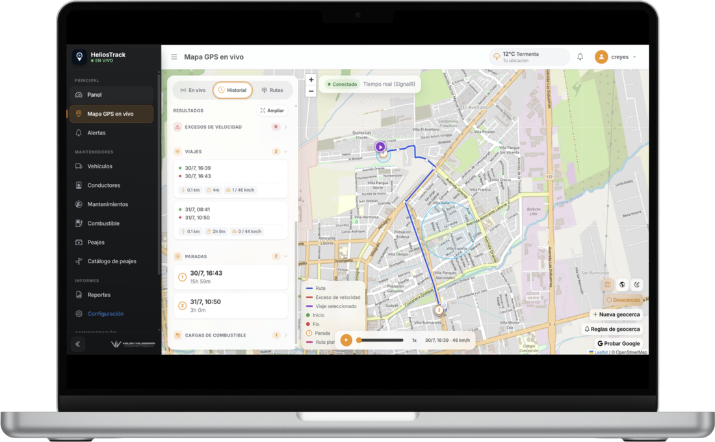
Task: Click the Nueva geocerca button
Action: [x=616, y=315]
